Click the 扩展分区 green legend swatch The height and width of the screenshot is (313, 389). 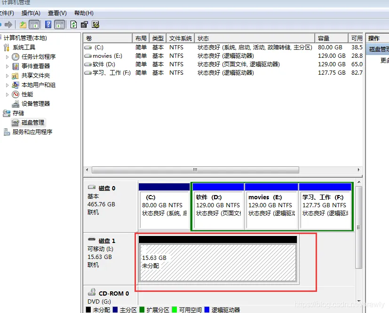pyautogui.click(x=142, y=310)
